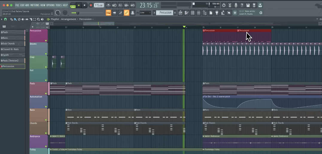This screenshot has width=322, height=154.
Task: Open the ADD menu
Action: [x=27, y=5]
